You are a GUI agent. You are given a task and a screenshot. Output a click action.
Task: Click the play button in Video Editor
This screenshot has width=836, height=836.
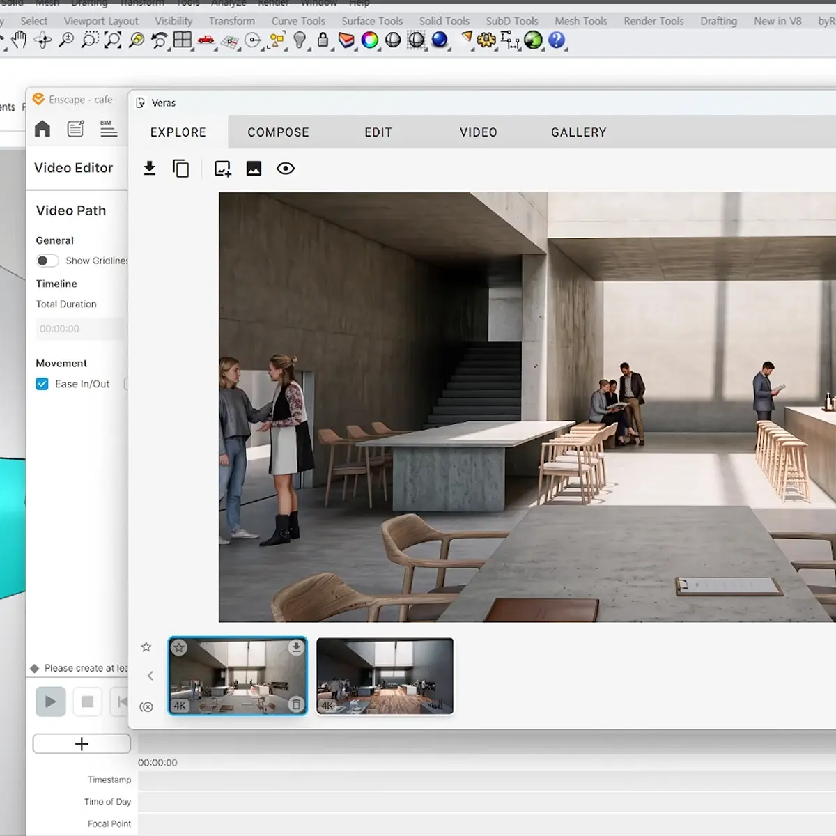pyautogui.click(x=51, y=702)
